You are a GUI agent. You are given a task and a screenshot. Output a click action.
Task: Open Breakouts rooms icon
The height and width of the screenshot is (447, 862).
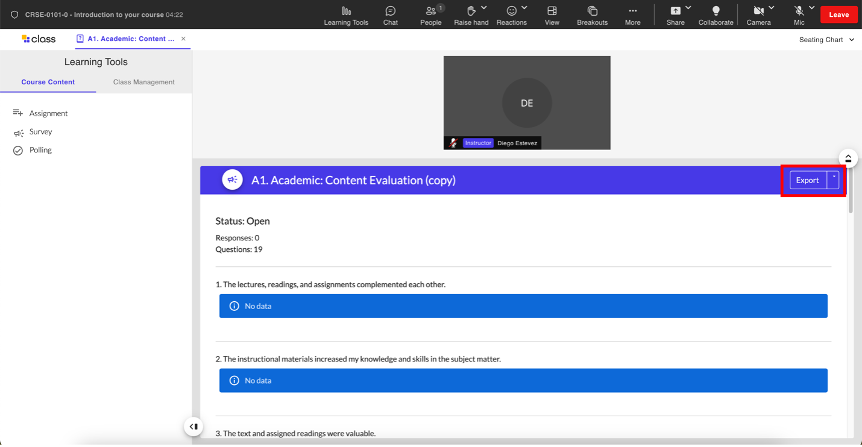(592, 15)
